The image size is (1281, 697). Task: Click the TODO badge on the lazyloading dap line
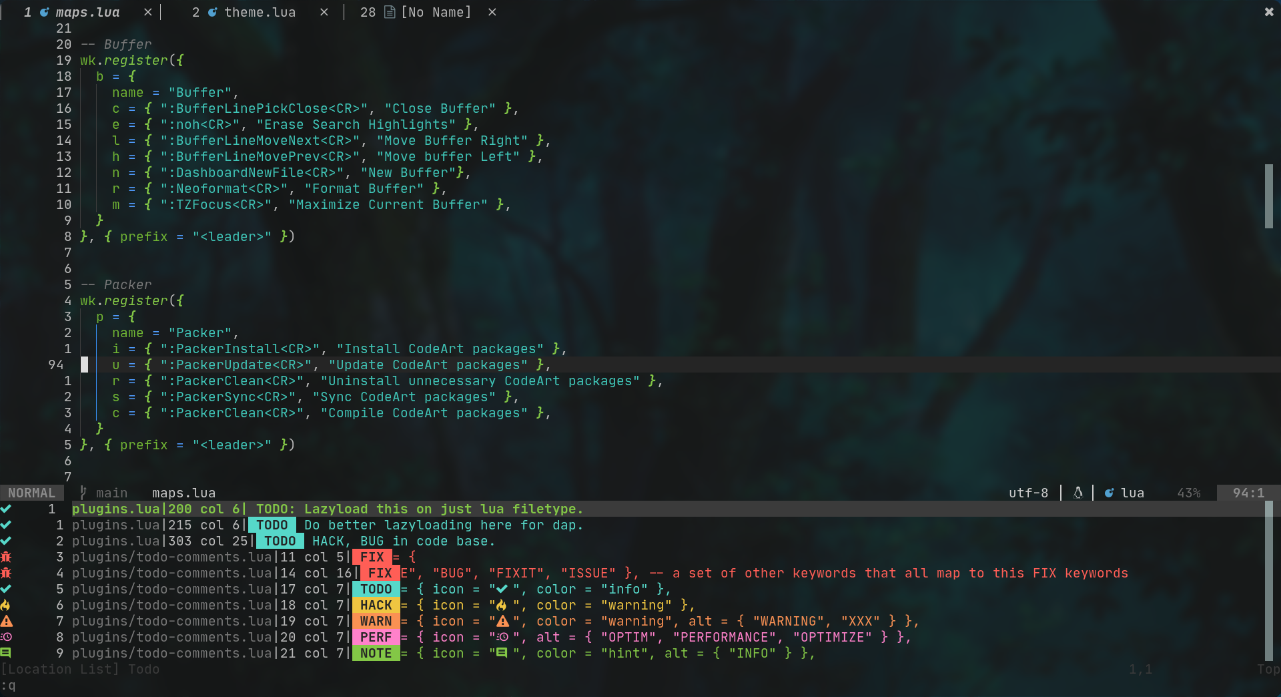272,525
